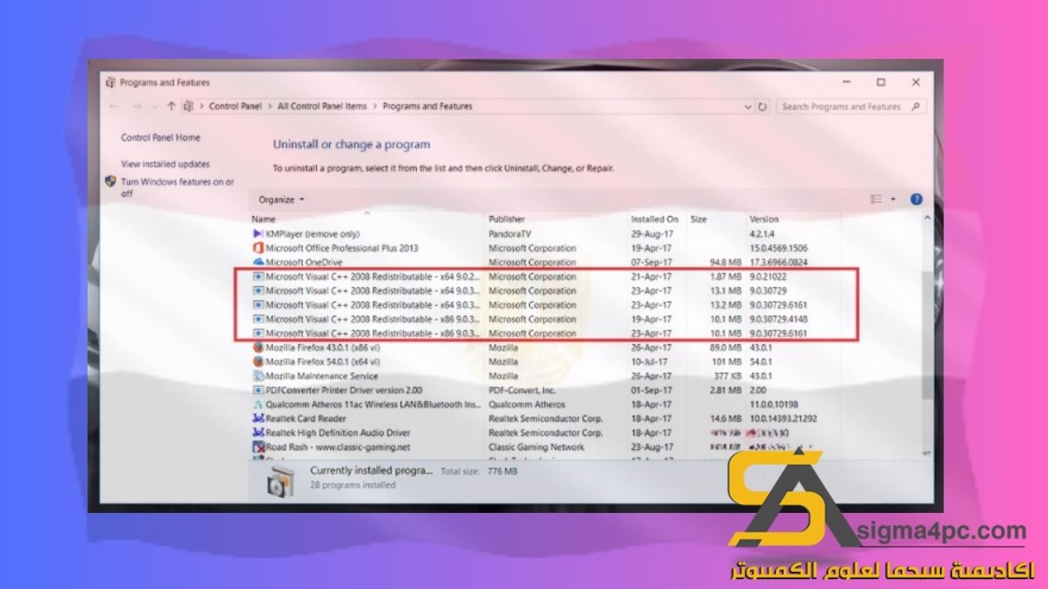Select Mozilla Firefox 54.0.1 (x64 vi) entry
Image resolution: width=1048 pixels, height=589 pixels.
coord(323,362)
